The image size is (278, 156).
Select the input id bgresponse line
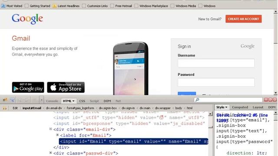(129, 123)
